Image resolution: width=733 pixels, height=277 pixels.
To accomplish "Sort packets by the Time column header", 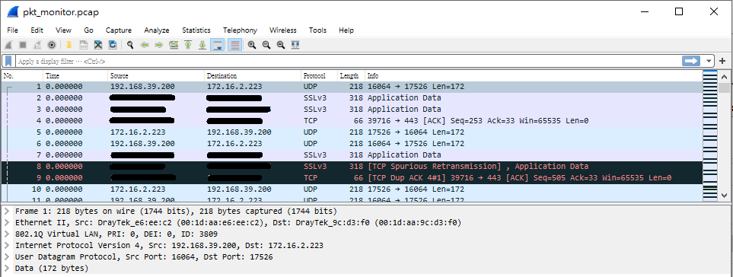I will tap(75, 75).
